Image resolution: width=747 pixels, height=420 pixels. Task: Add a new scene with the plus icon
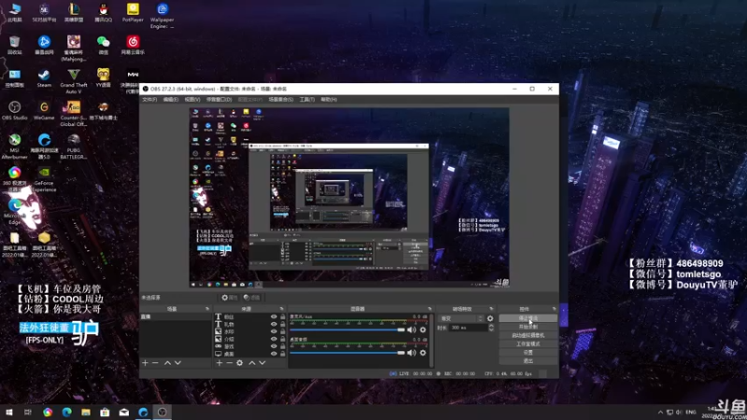tap(146, 363)
